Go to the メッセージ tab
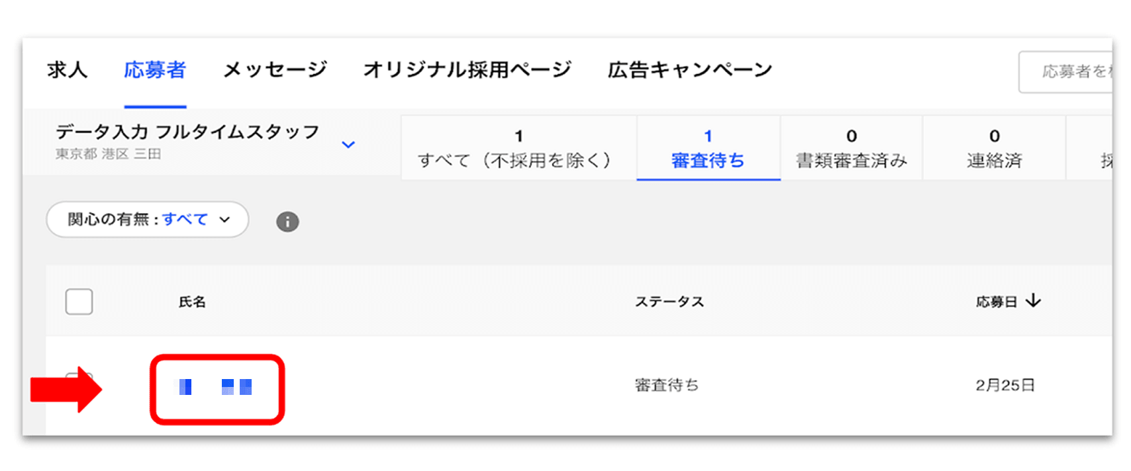 pos(275,69)
